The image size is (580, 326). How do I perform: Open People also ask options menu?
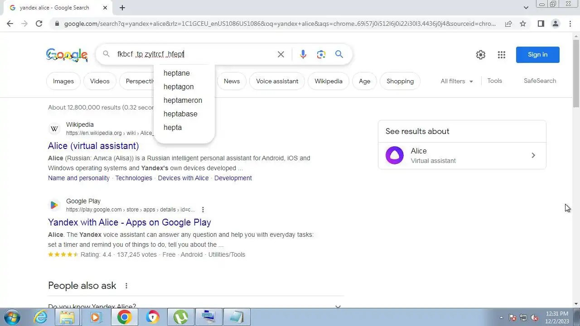coord(126,286)
